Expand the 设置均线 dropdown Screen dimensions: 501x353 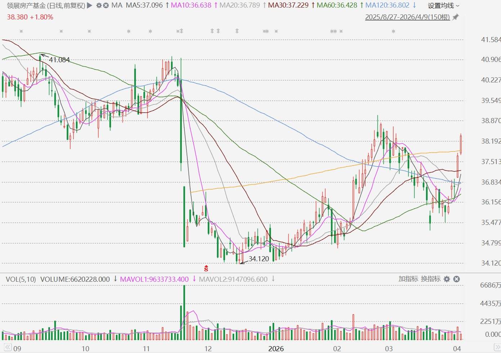coord(443,6)
